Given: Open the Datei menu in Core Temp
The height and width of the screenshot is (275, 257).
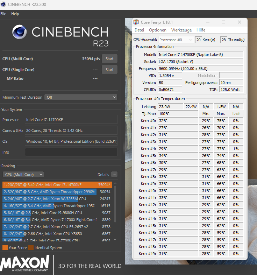Looking at the screenshot, I should coord(140,30).
